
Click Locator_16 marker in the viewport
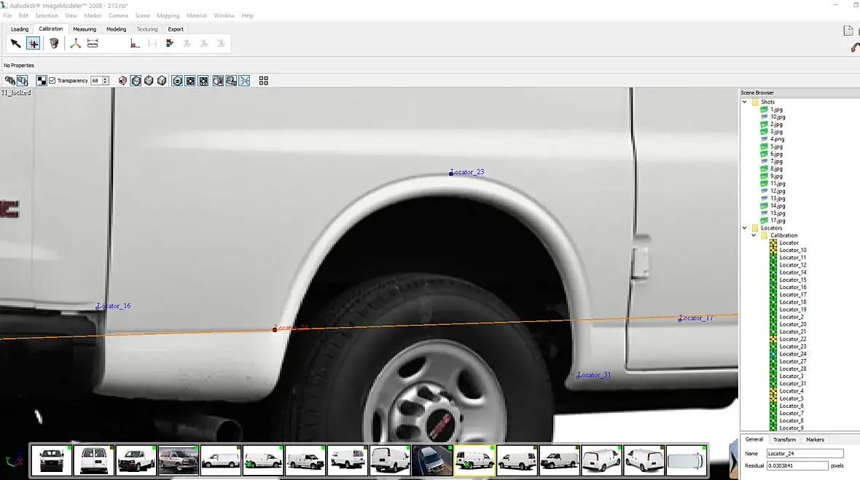(98, 307)
